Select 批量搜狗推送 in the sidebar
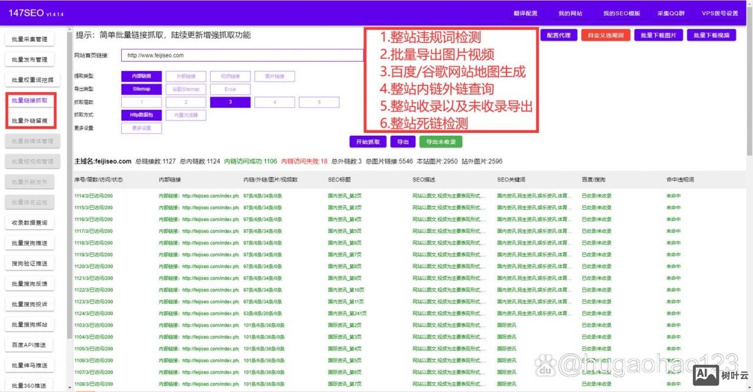Viewport: 753px width, 392px height. [x=29, y=242]
